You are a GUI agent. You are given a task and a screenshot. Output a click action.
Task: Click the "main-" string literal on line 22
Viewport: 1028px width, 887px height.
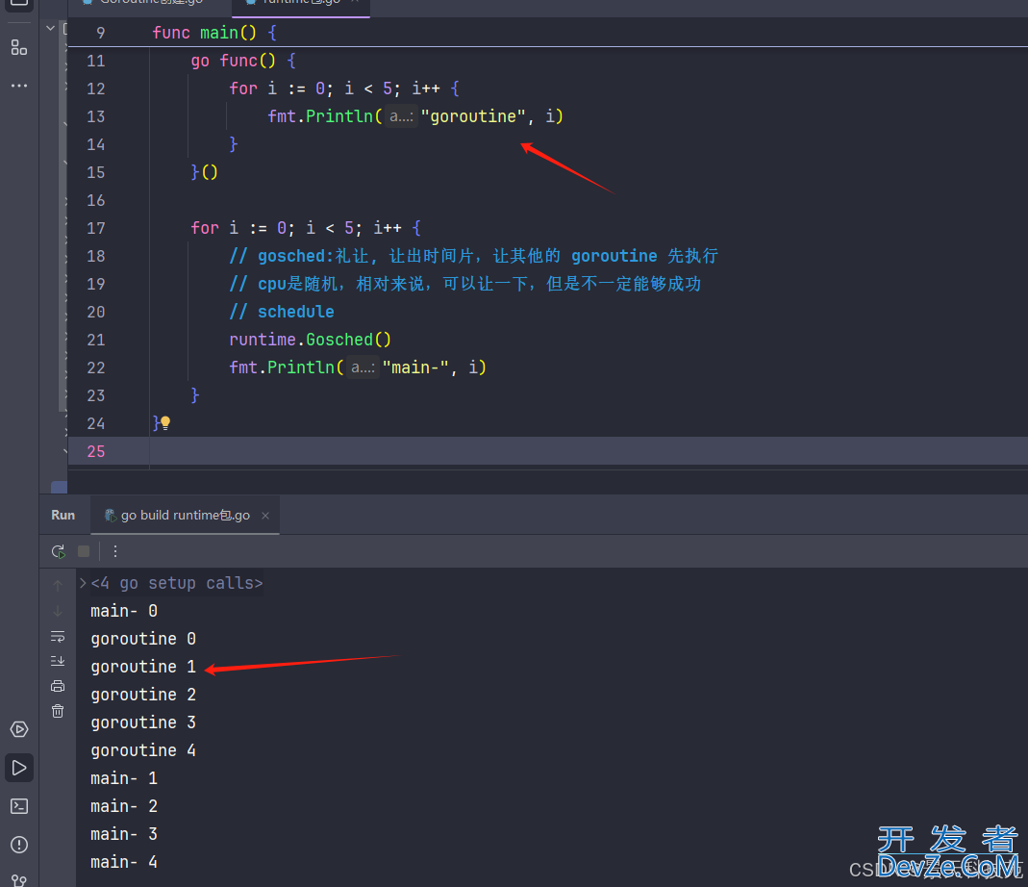click(x=415, y=367)
